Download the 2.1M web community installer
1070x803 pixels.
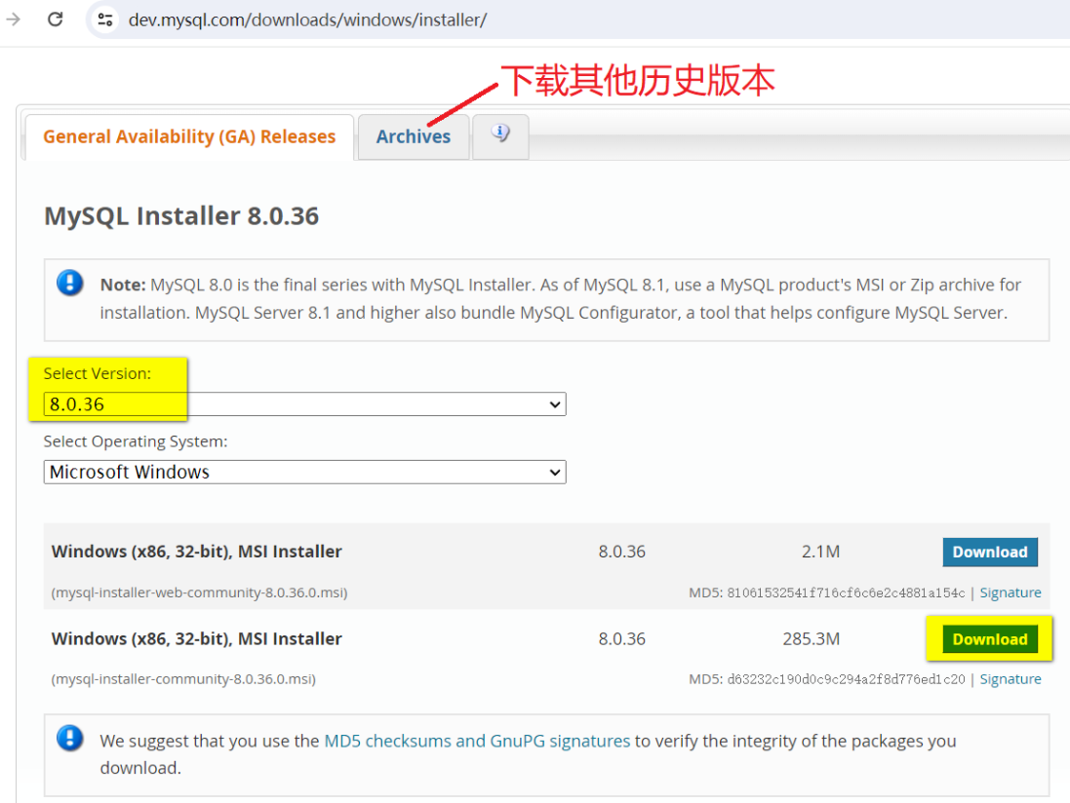[x=990, y=553]
